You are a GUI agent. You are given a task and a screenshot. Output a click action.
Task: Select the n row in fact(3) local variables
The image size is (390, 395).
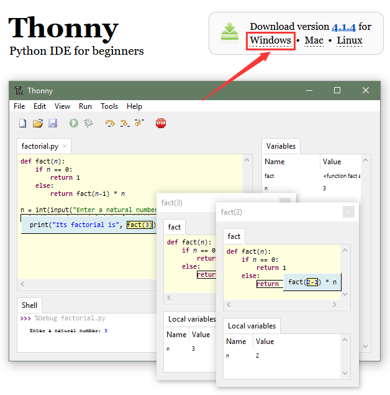(x=191, y=349)
